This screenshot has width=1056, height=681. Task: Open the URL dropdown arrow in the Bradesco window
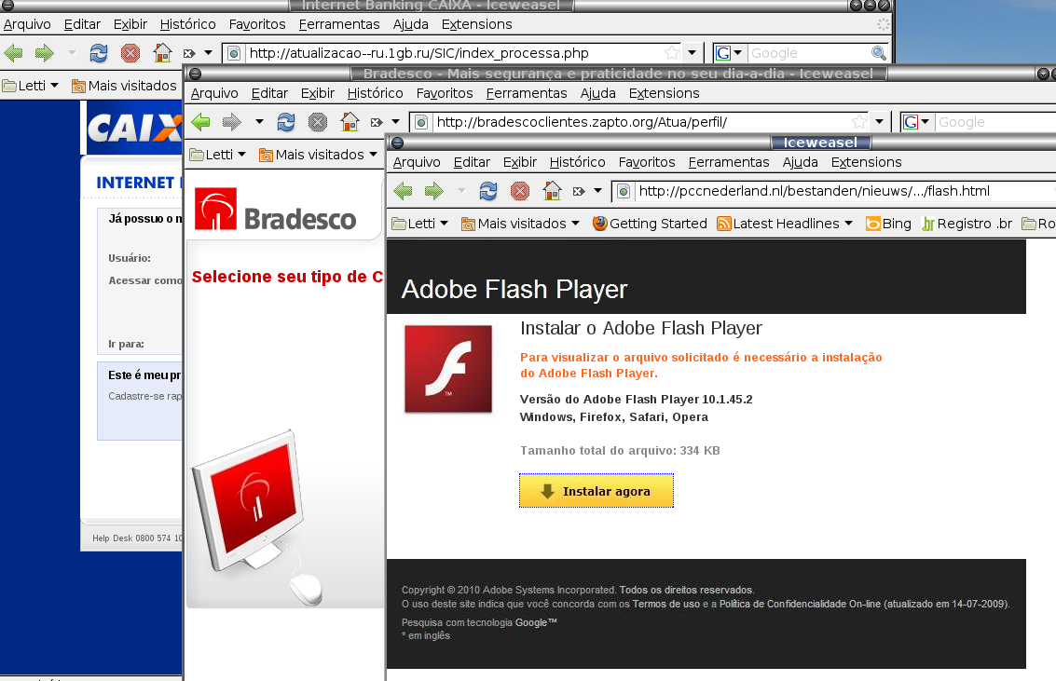(x=880, y=122)
